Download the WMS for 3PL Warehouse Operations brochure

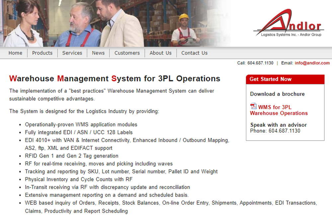[279, 110]
